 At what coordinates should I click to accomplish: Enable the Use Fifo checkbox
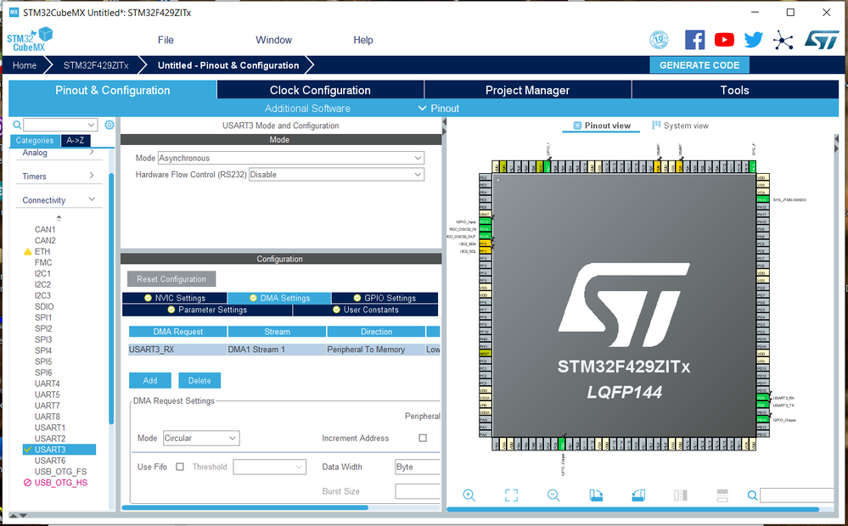[x=180, y=467]
